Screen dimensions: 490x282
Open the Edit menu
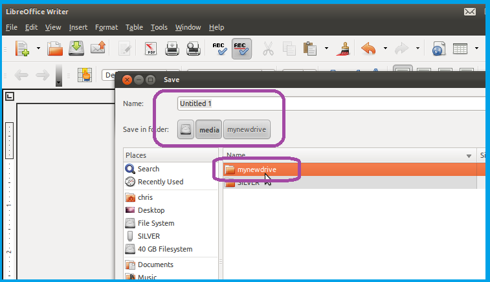(x=31, y=27)
